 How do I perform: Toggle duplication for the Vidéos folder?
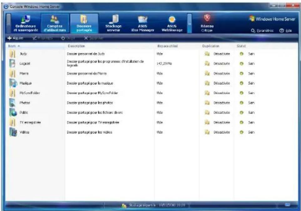pos(207,131)
